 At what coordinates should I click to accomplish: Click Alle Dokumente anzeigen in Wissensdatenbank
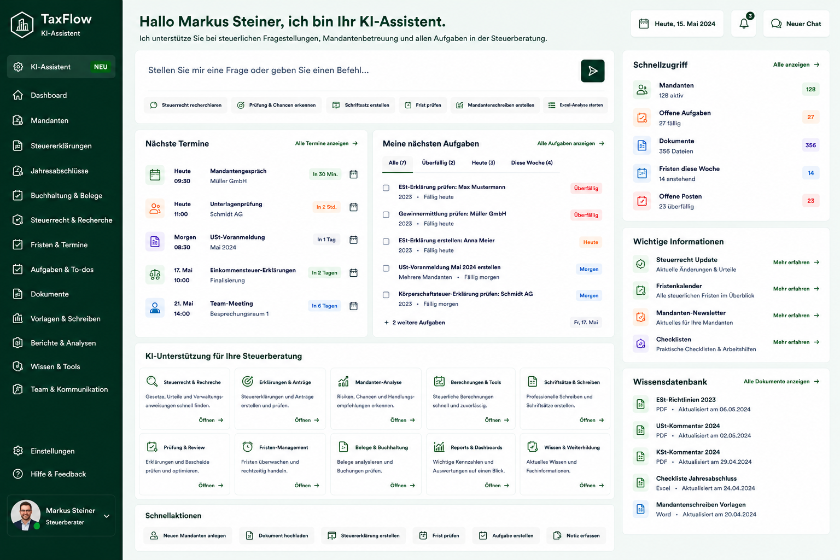[781, 382]
